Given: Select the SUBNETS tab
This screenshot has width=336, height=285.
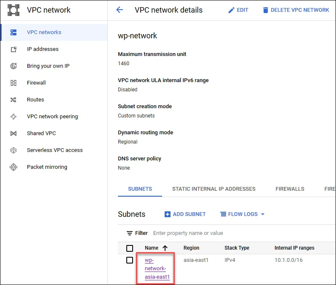Looking at the screenshot, I should 140,189.
